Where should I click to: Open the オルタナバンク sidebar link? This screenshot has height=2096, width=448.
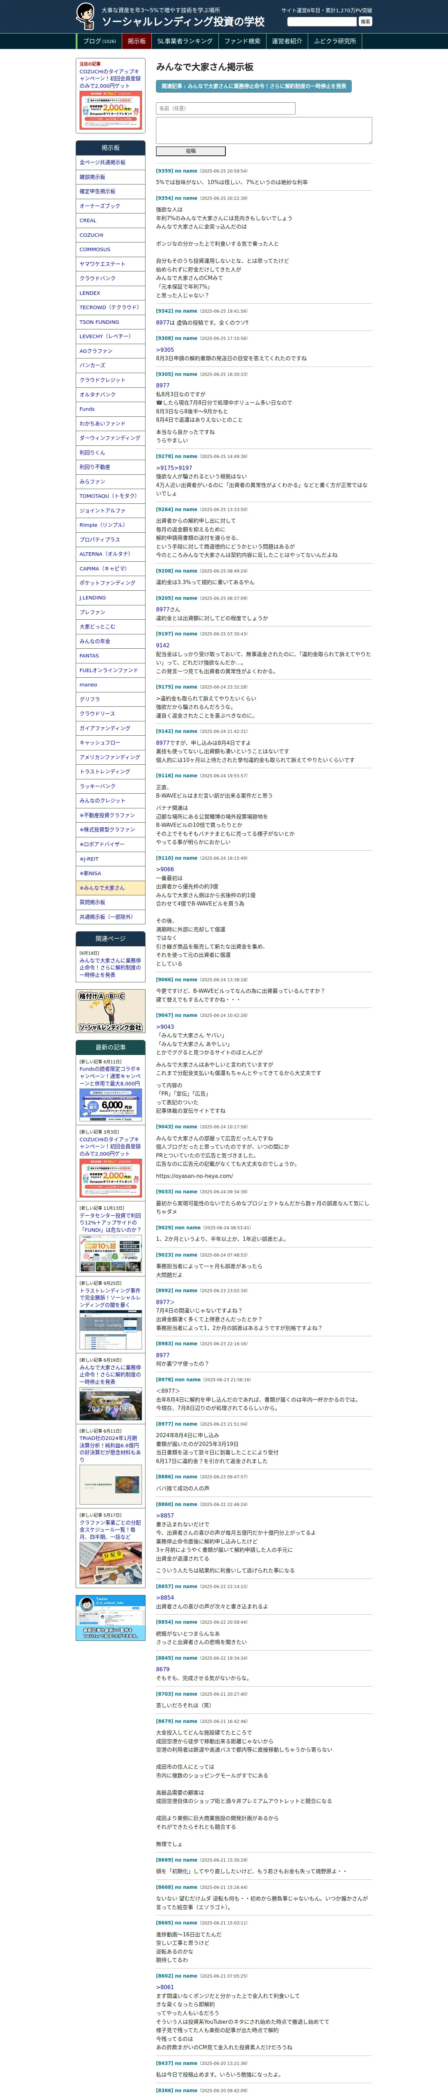coord(111,395)
